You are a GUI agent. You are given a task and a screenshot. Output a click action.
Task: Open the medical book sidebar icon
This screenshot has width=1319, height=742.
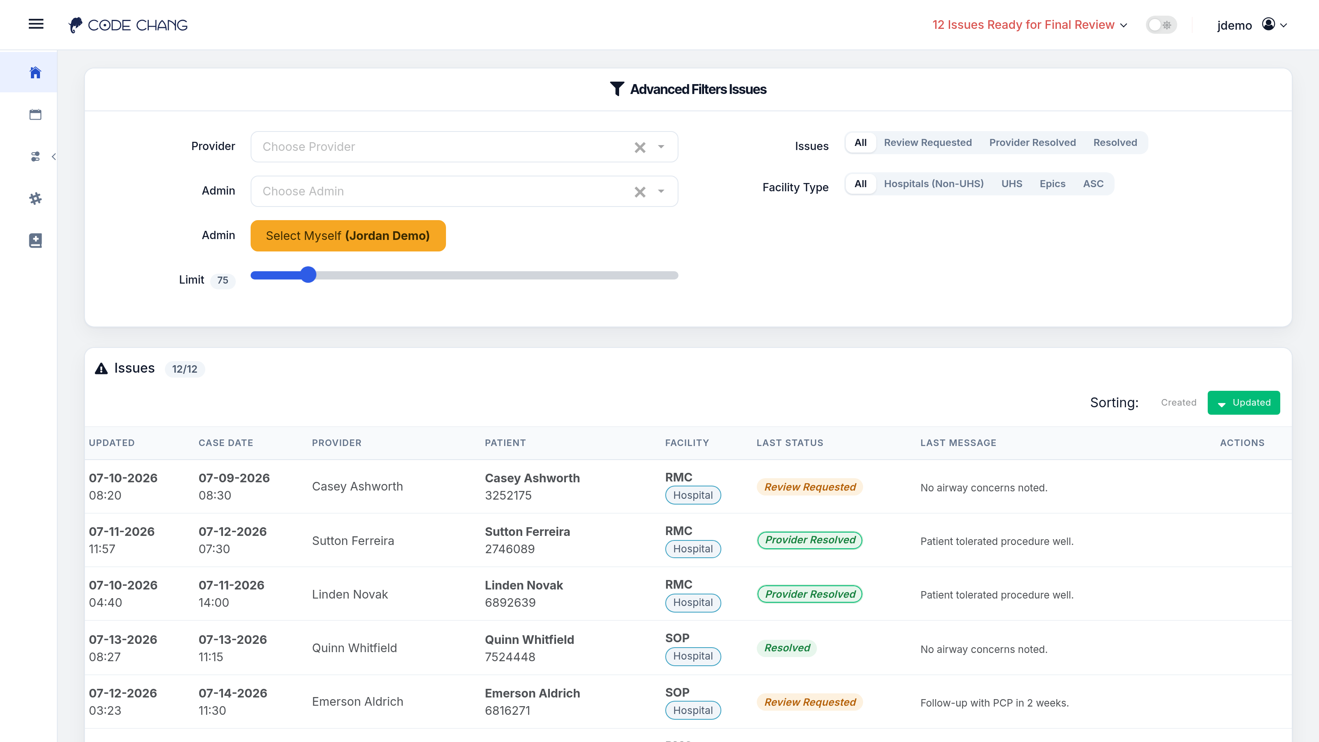35,240
